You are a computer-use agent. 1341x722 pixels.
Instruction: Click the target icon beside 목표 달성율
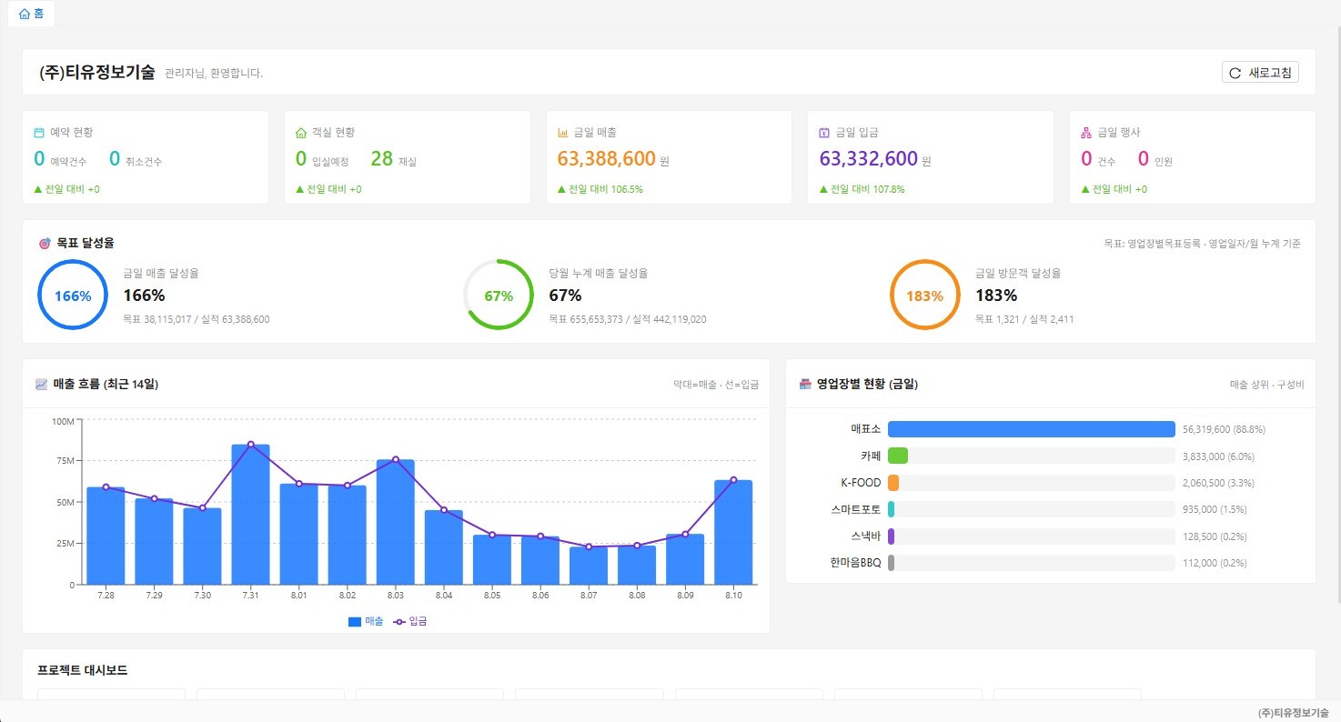click(45, 244)
